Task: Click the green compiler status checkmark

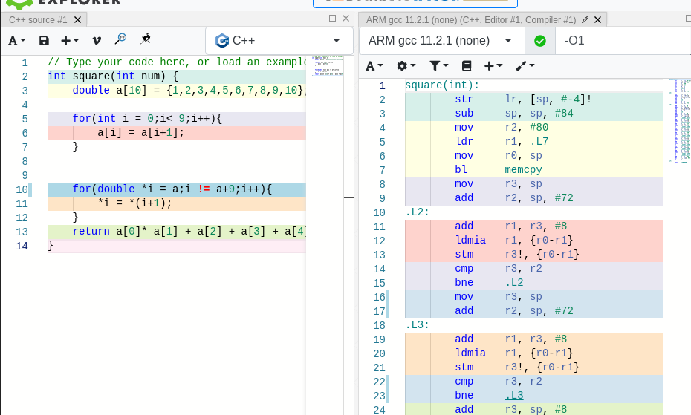Action: coord(540,41)
